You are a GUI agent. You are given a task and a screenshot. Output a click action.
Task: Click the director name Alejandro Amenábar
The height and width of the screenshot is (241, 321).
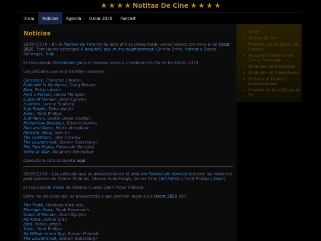[73, 152]
